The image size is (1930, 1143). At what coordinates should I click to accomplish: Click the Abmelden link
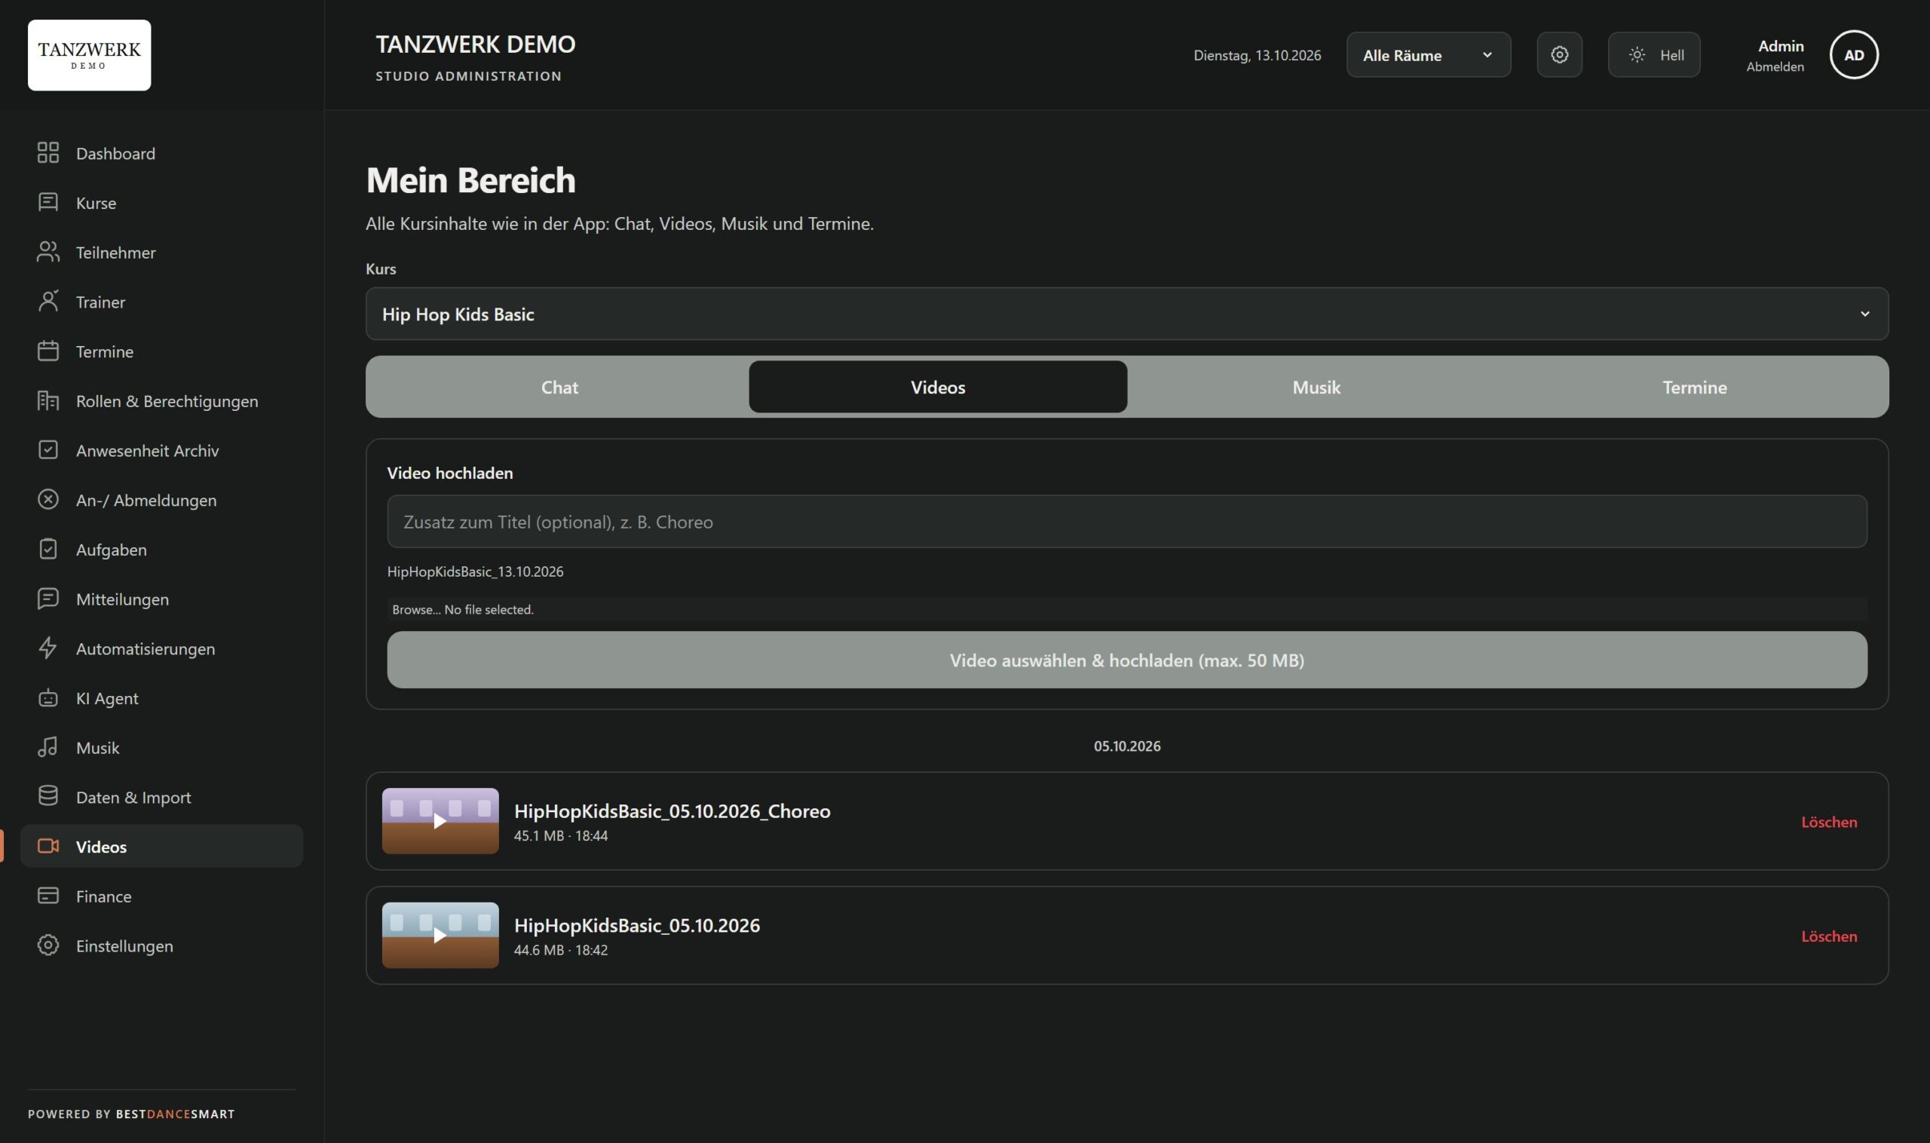(x=1775, y=67)
